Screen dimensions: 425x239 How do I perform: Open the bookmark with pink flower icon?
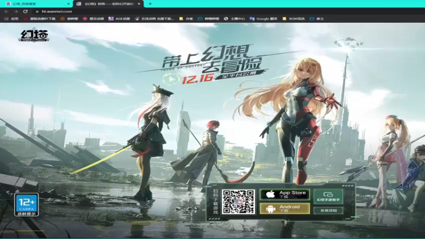tap(93, 19)
